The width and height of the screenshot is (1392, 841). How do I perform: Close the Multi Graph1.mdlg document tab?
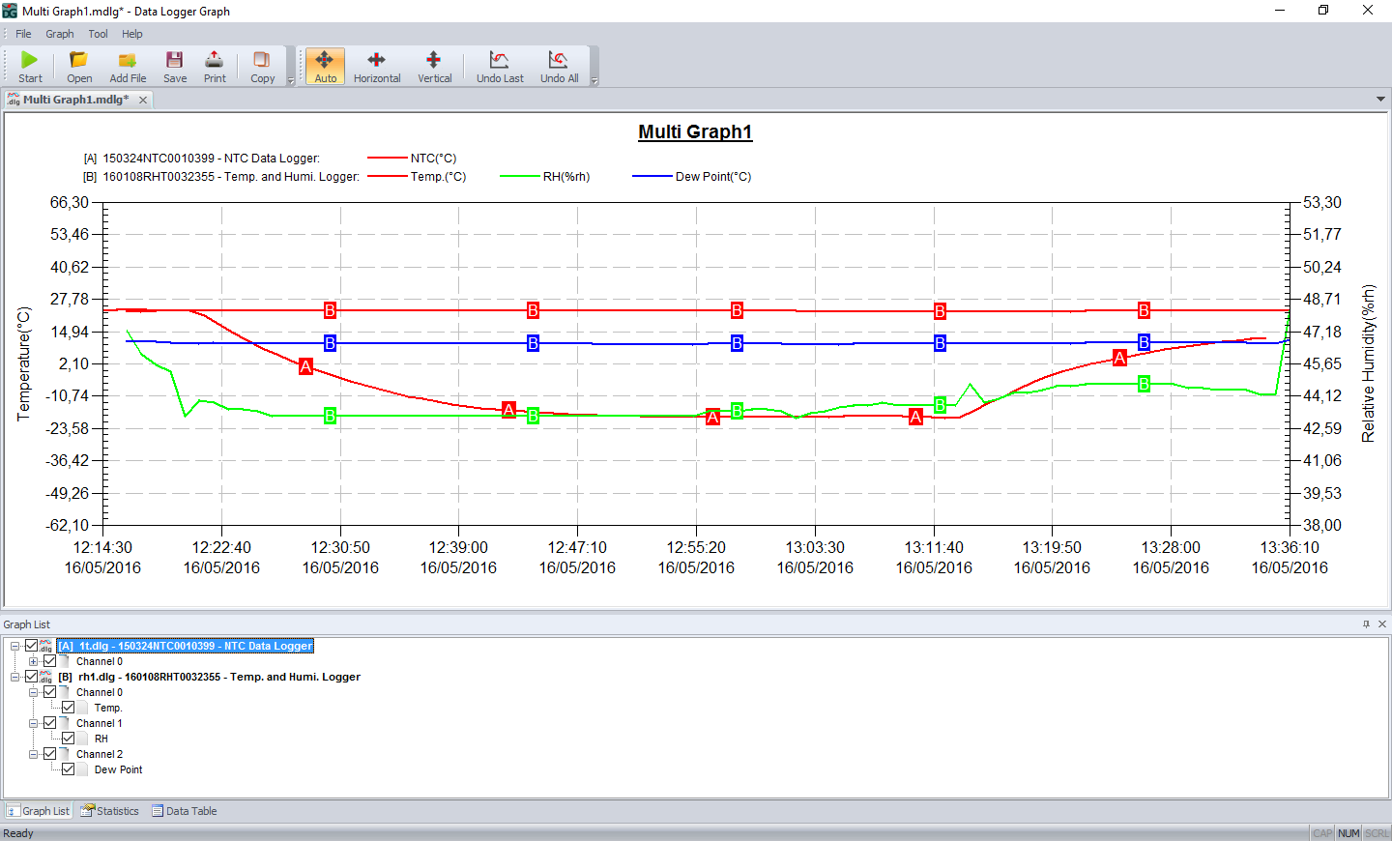coord(143,100)
